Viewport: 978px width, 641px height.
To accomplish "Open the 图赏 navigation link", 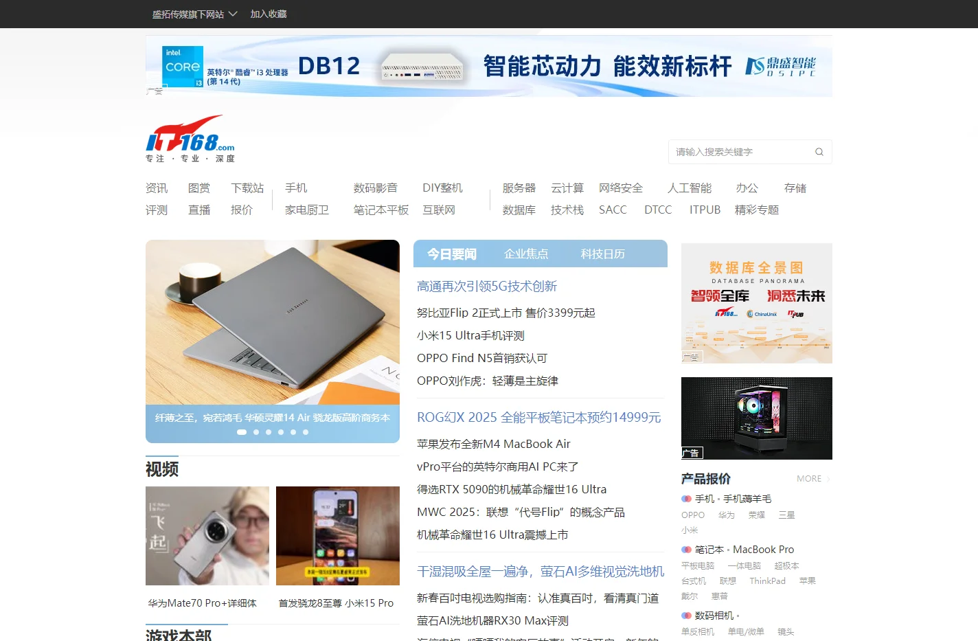I will 199,188.
